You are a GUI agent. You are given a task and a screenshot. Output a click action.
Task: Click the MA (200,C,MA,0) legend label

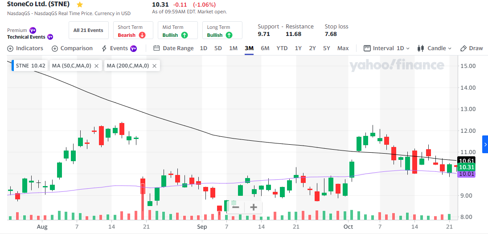tap(128, 66)
